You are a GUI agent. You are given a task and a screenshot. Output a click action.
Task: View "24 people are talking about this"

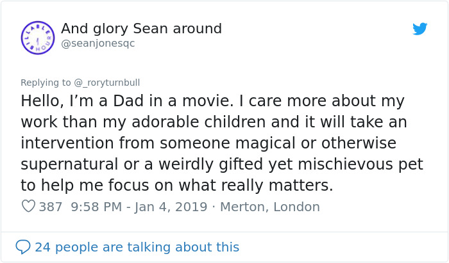pyautogui.click(x=137, y=247)
